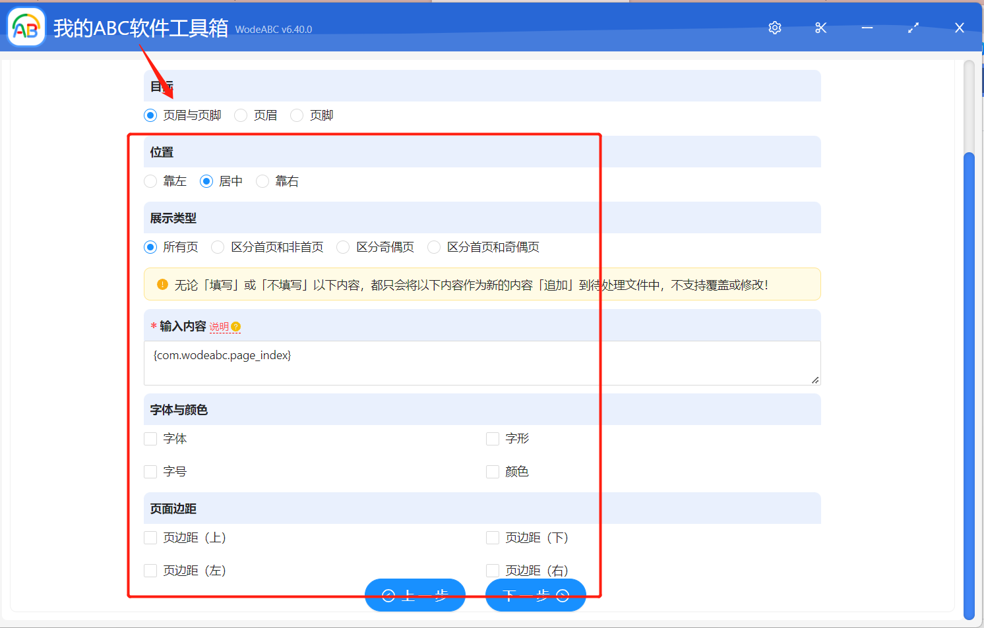Click the maximize arrows icon in the title bar

pos(913,28)
